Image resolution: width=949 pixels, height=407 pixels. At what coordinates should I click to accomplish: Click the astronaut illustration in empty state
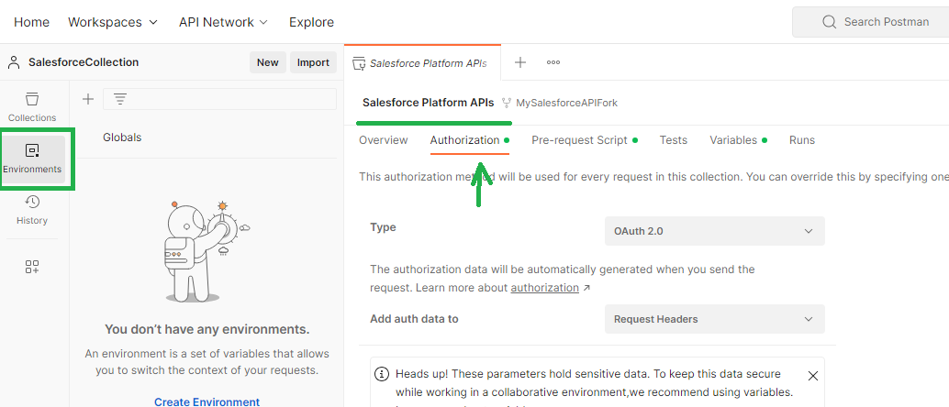[207, 250]
